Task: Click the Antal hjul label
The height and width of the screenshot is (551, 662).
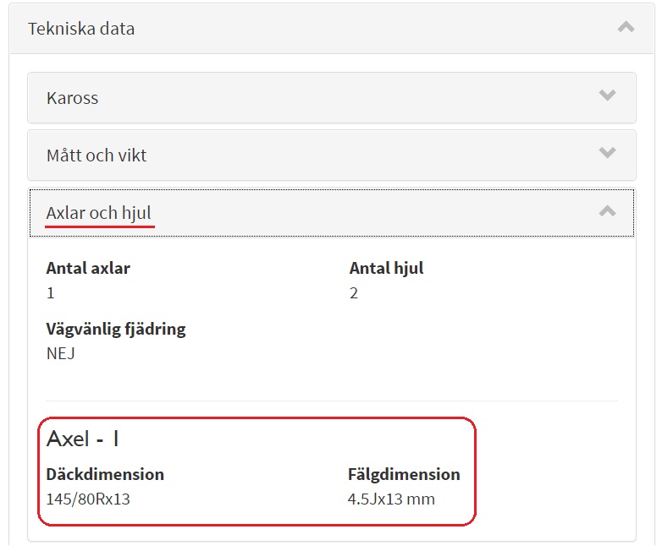Action: [x=386, y=269]
